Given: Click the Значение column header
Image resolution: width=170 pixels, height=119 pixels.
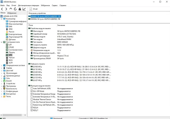Looking at the screenshot, I should (x=61, y=25).
